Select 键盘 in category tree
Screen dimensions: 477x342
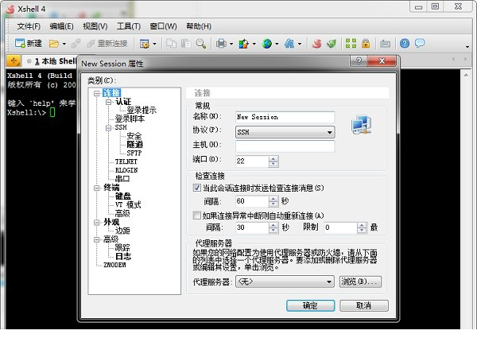(123, 196)
